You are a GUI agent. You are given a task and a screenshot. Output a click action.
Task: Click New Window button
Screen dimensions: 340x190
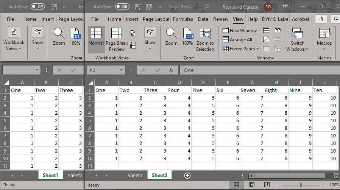[240, 31]
